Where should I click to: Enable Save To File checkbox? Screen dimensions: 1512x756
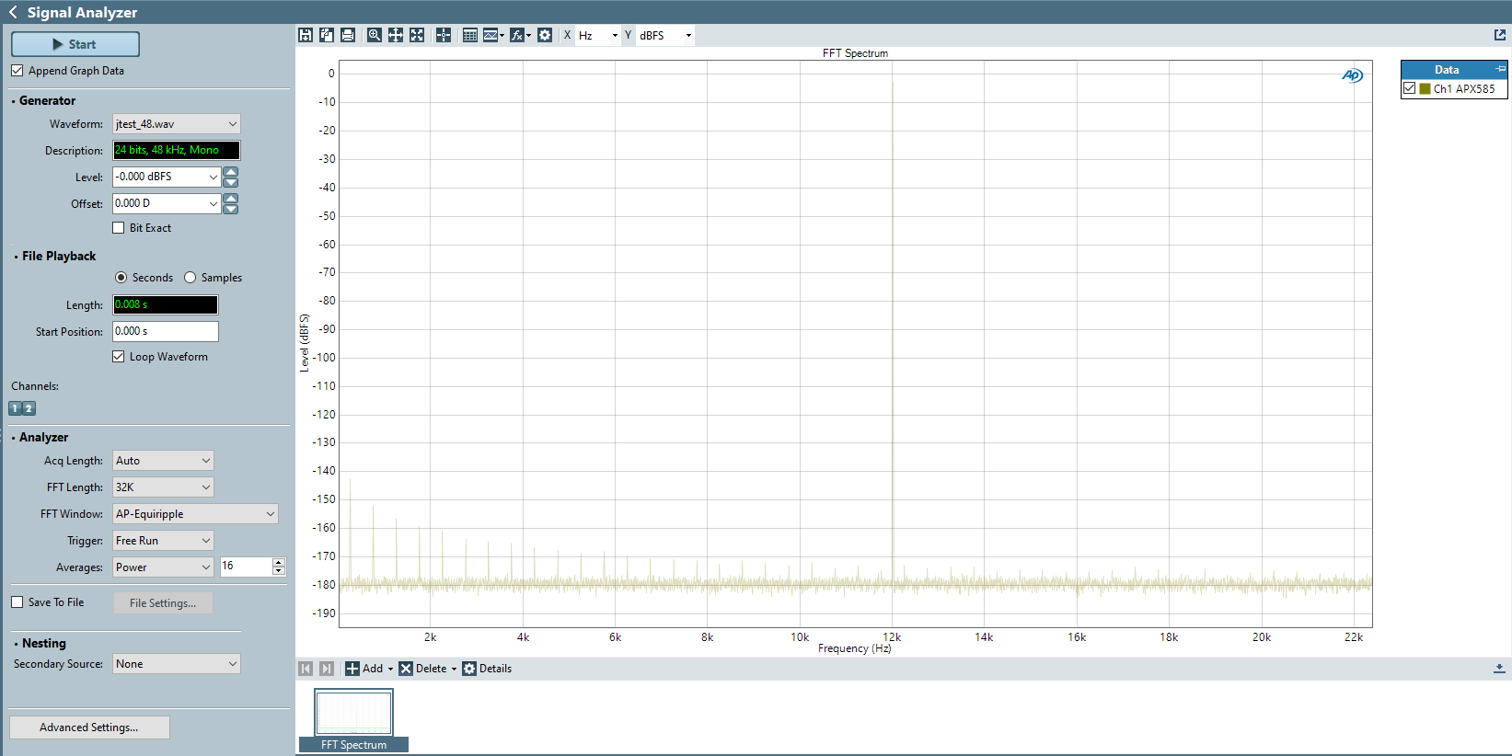tap(17, 602)
